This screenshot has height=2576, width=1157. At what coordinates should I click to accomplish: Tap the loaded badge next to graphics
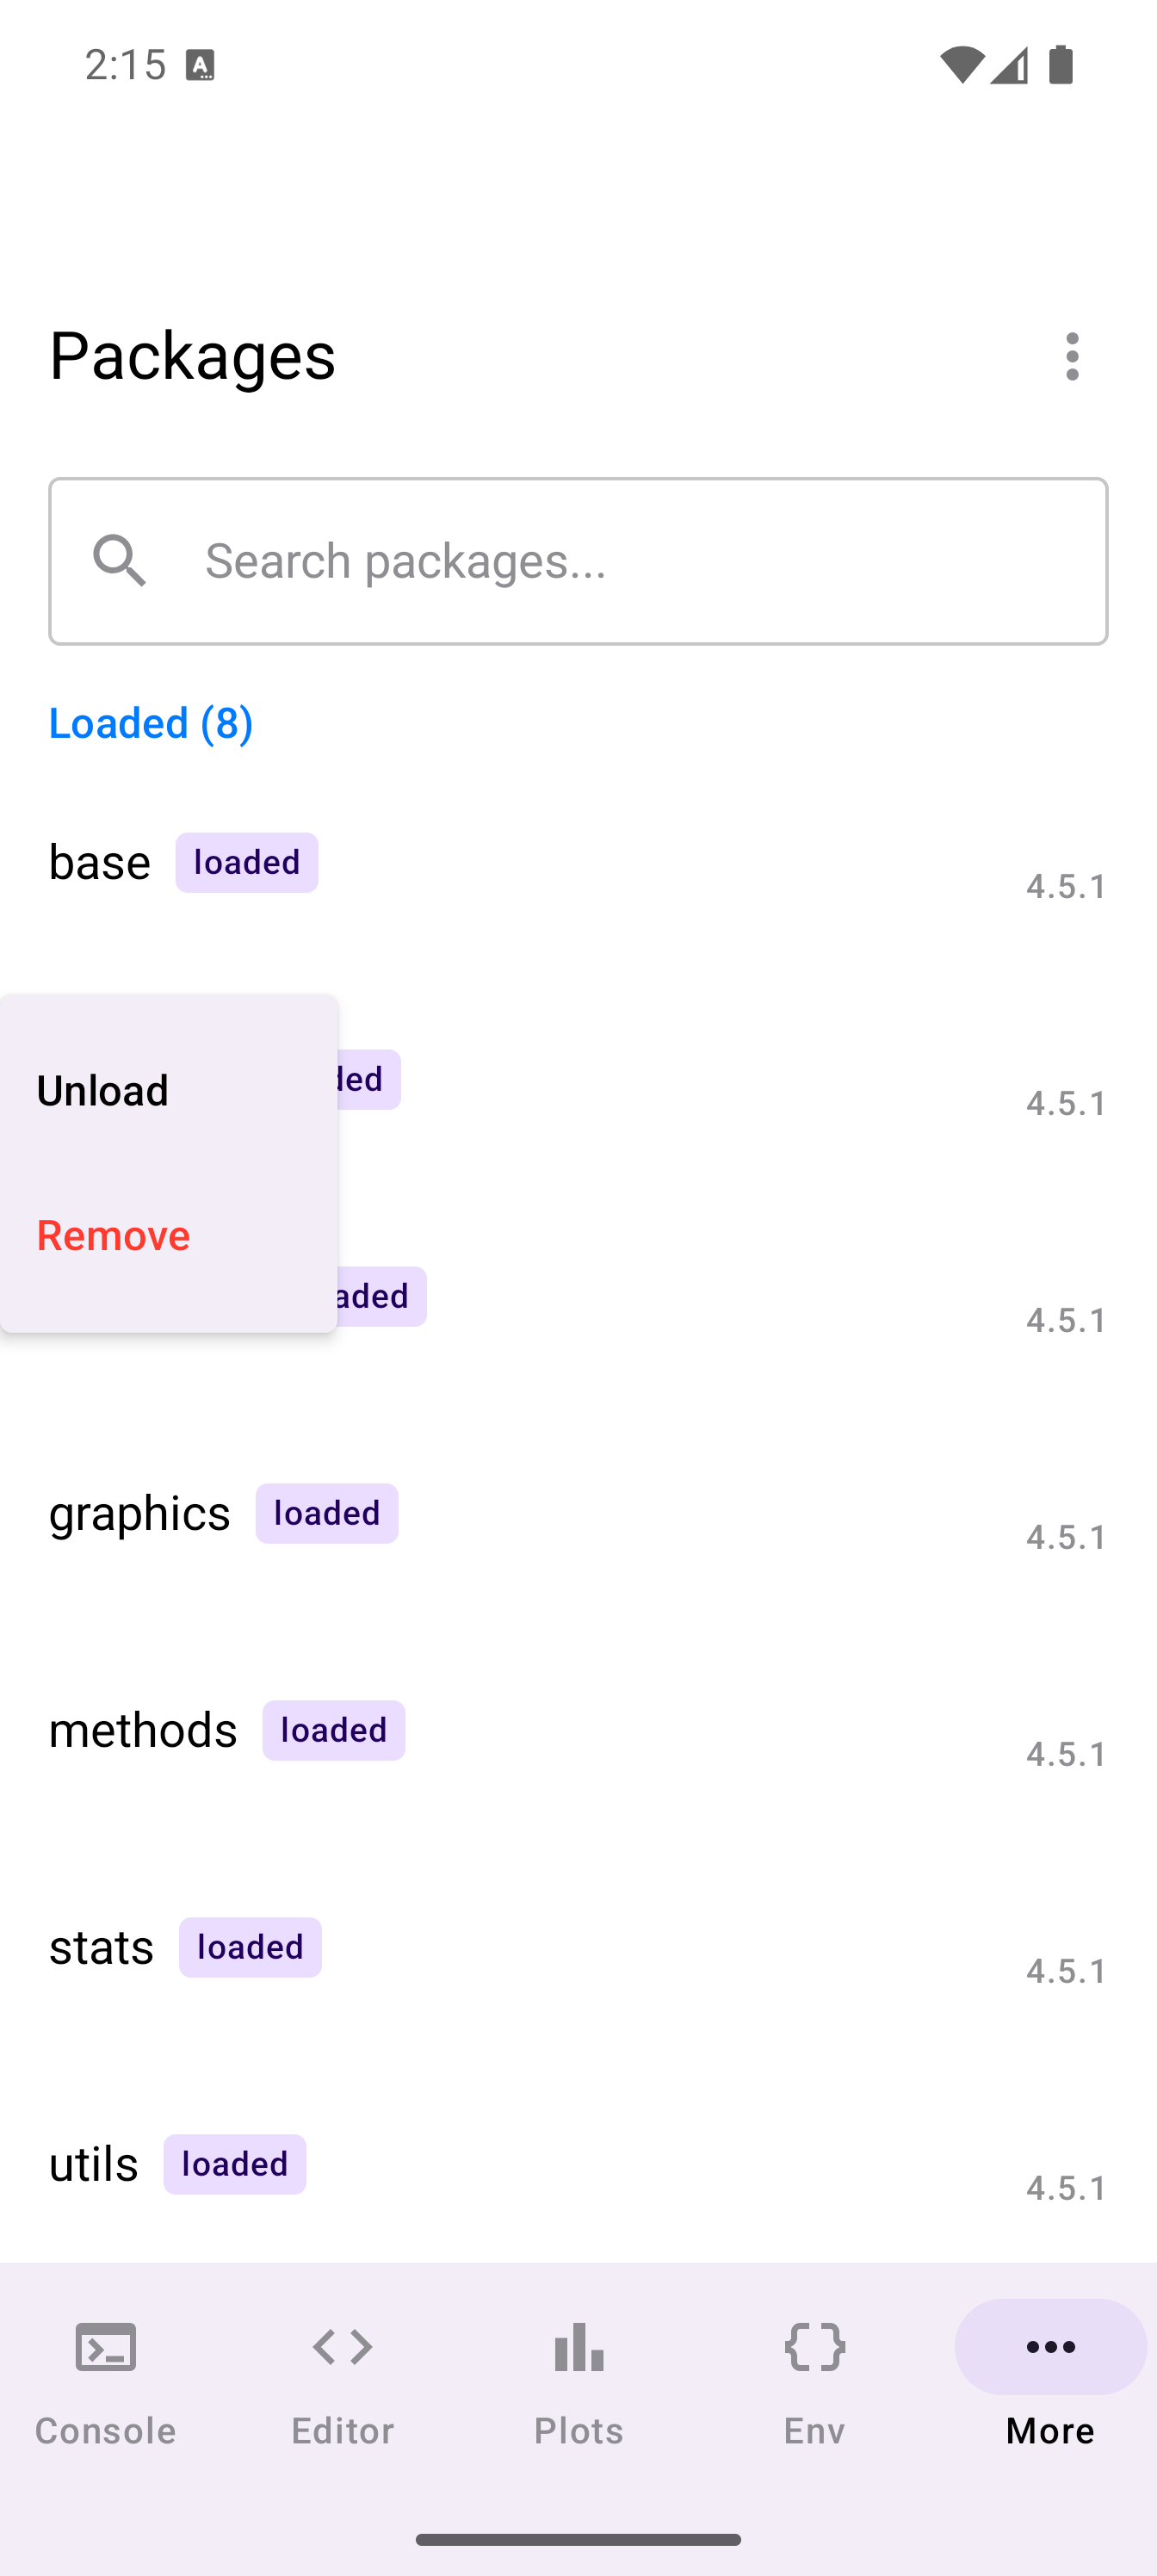(326, 1513)
